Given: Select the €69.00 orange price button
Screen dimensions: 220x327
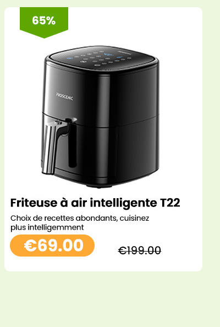Looking at the screenshot, I should point(52,246).
